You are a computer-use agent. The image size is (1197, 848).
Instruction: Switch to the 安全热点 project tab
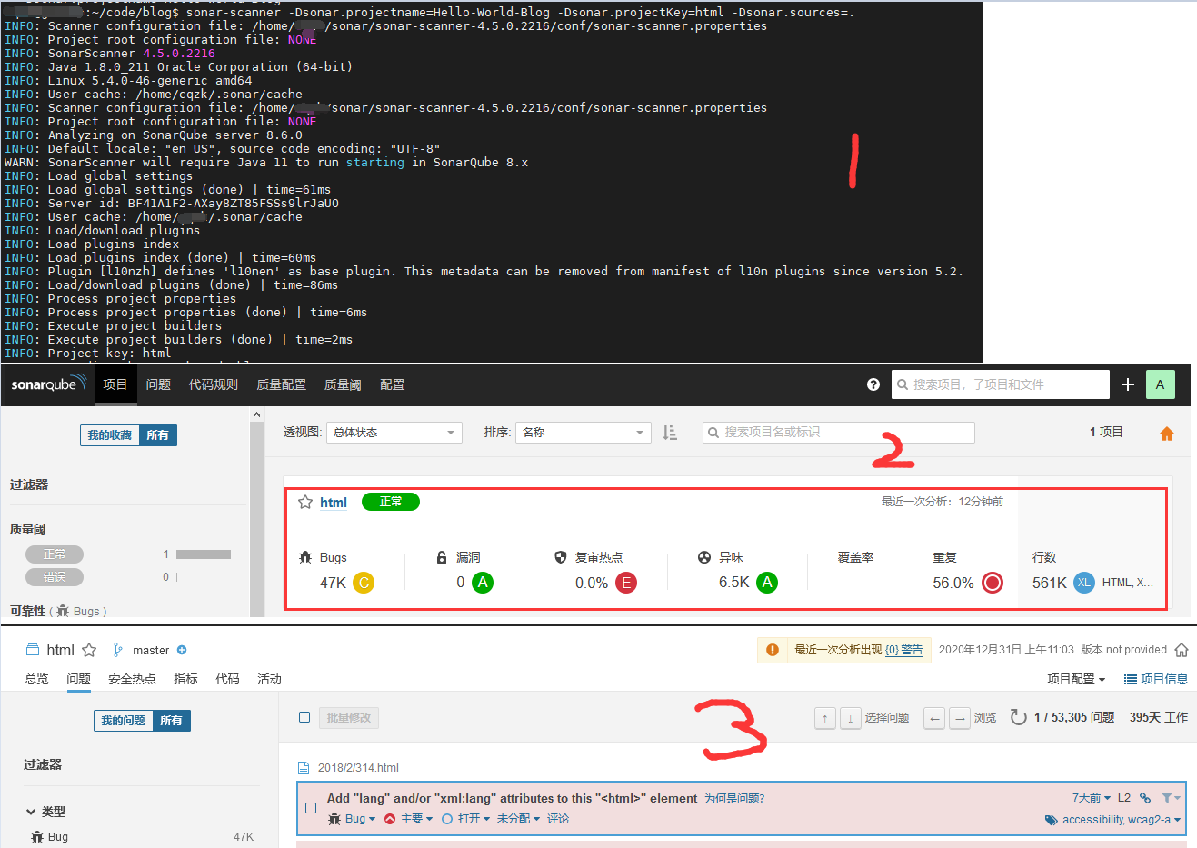(x=132, y=679)
